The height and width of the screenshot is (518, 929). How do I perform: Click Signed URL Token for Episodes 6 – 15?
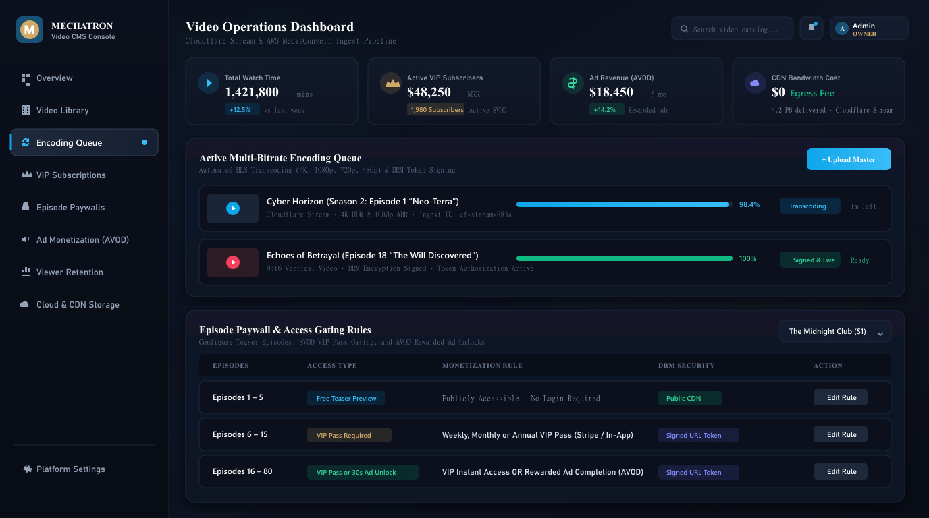[699, 435]
